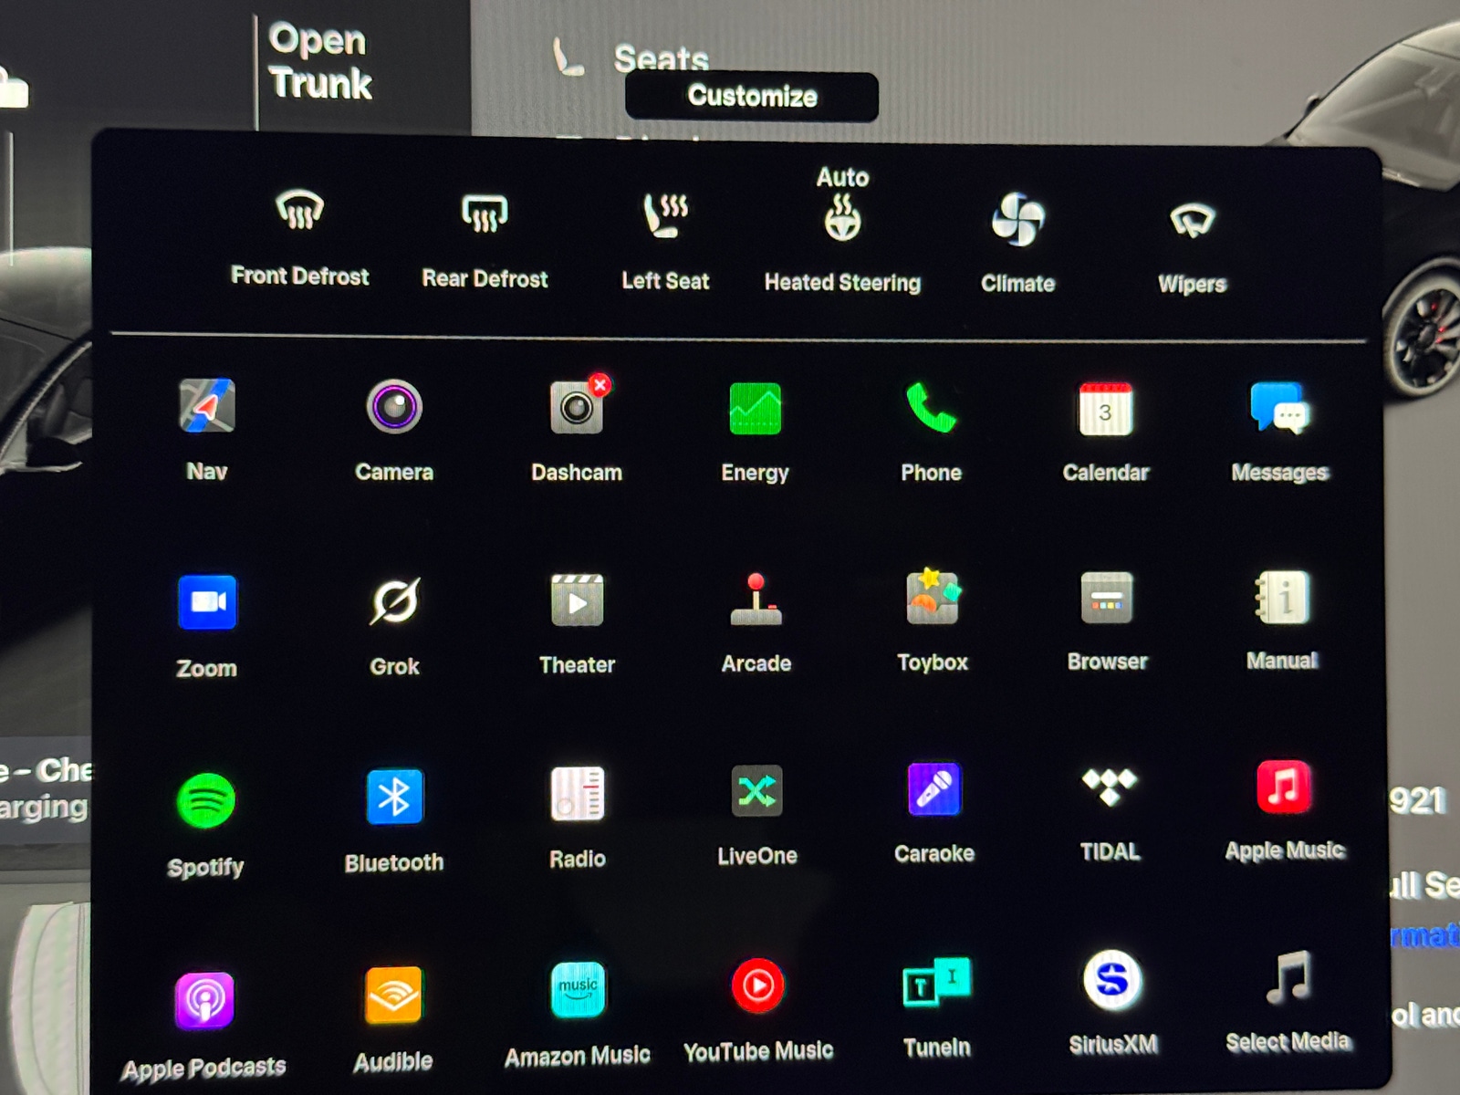Screen dimensions: 1460x1095
Task: Open the owner's Manual
Action: coord(1282,597)
